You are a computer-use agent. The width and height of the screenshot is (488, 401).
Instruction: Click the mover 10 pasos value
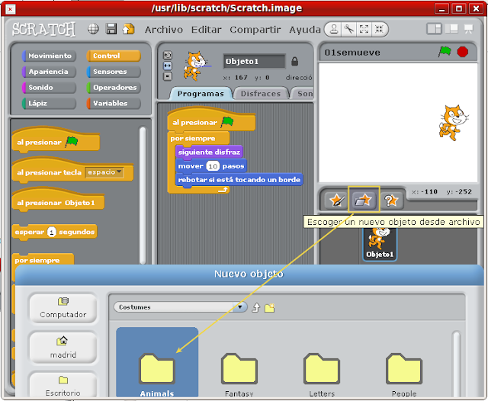pyautogui.click(x=213, y=166)
